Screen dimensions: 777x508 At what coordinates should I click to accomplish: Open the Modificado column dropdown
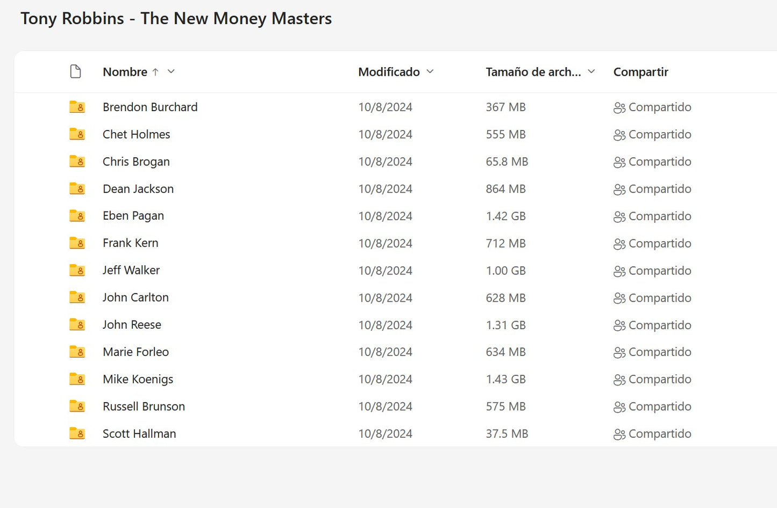430,71
